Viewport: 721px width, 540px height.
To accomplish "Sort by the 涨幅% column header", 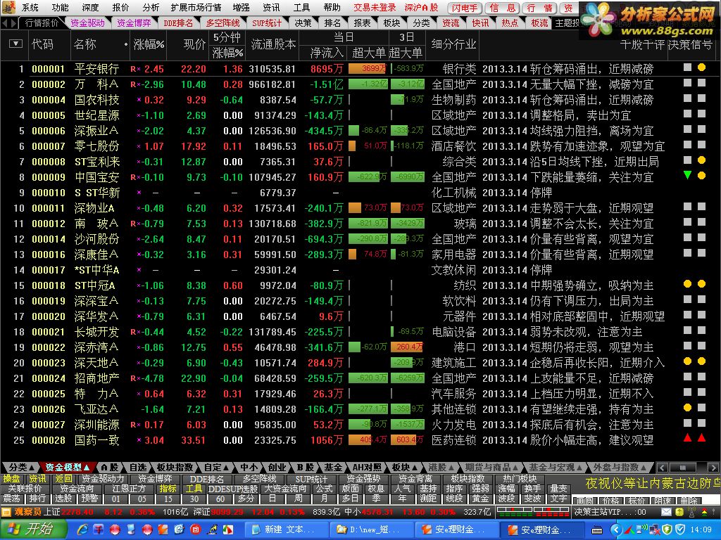I will coord(149,44).
